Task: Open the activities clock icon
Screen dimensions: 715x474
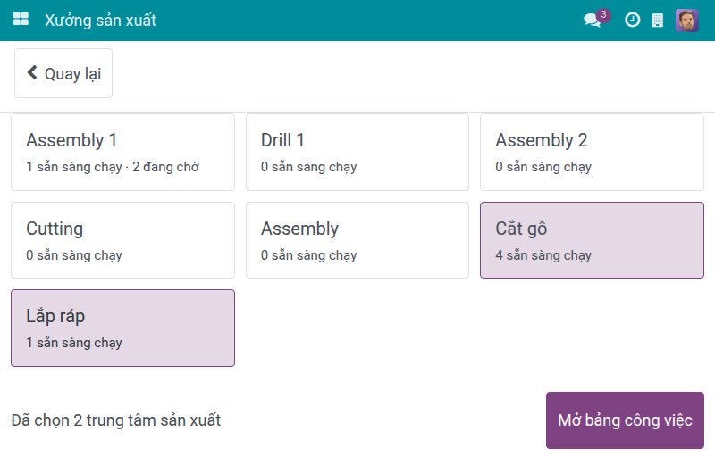Action: pos(632,20)
